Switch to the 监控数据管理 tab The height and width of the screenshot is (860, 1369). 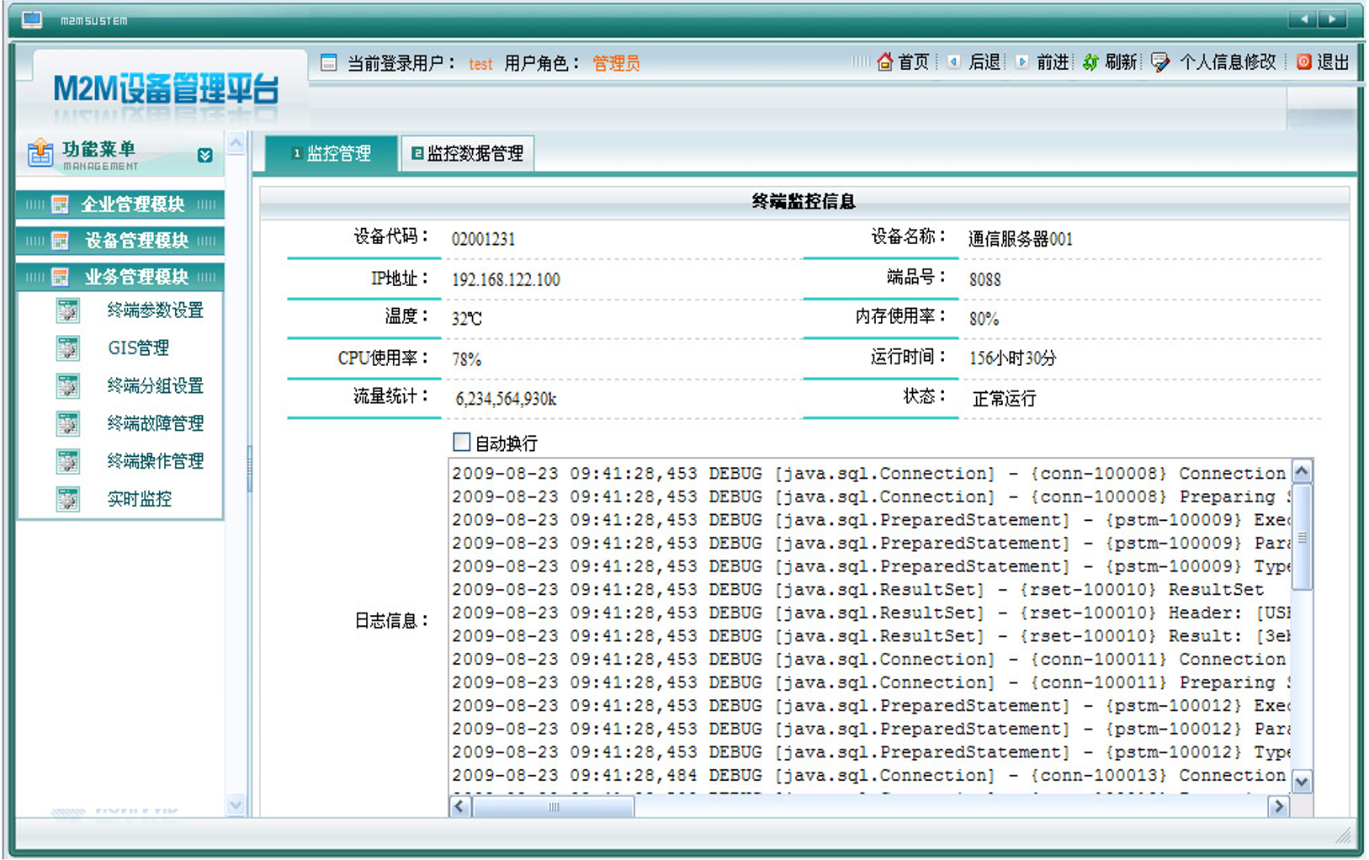click(467, 153)
